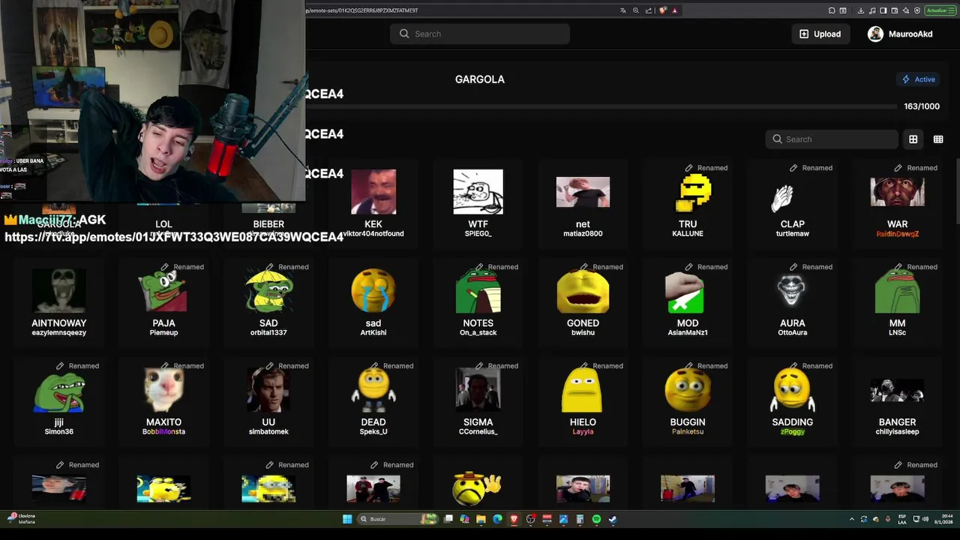The height and width of the screenshot is (540, 960).
Task: Click browser zoom magnifier icon
Action: click(636, 10)
